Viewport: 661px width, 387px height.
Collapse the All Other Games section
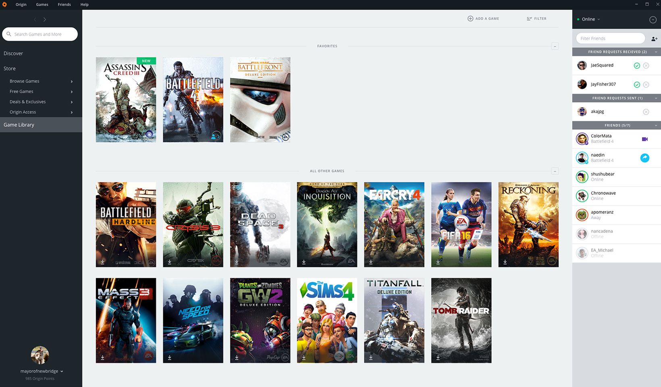click(x=555, y=171)
